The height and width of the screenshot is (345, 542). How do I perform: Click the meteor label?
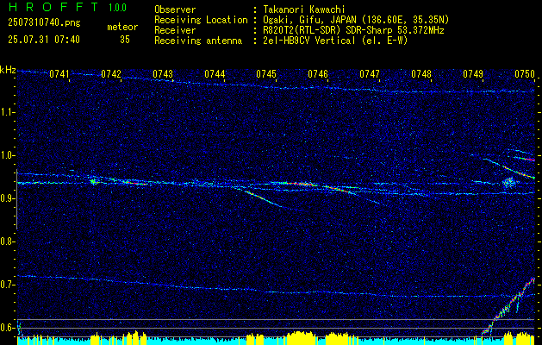pyautogui.click(x=122, y=27)
